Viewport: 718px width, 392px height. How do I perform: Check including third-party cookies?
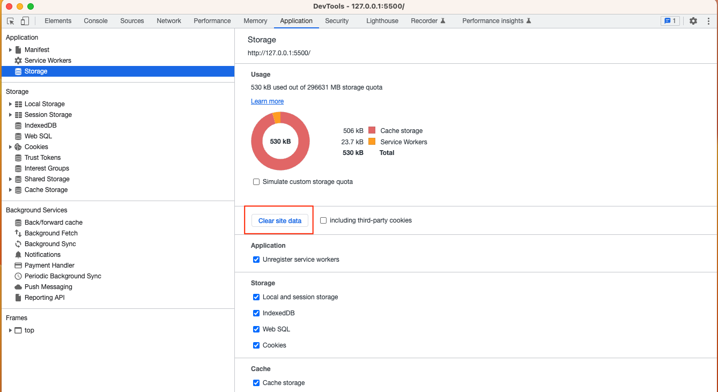(323, 220)
